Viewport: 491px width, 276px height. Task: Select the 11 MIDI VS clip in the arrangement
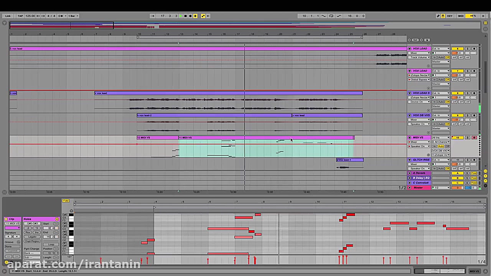click(x=266, y=138)
